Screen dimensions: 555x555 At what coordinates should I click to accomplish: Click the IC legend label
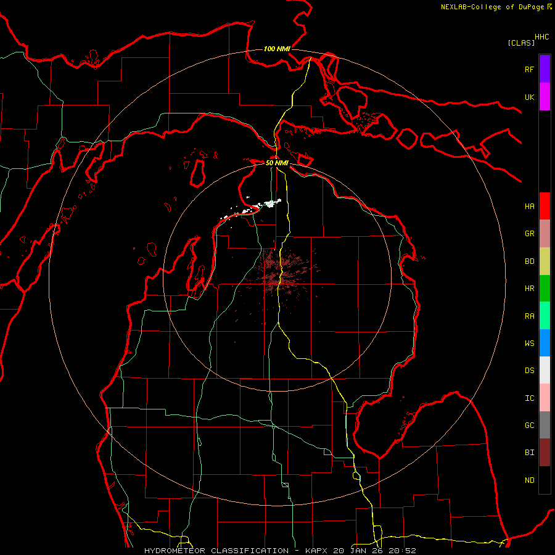point(529,398)
